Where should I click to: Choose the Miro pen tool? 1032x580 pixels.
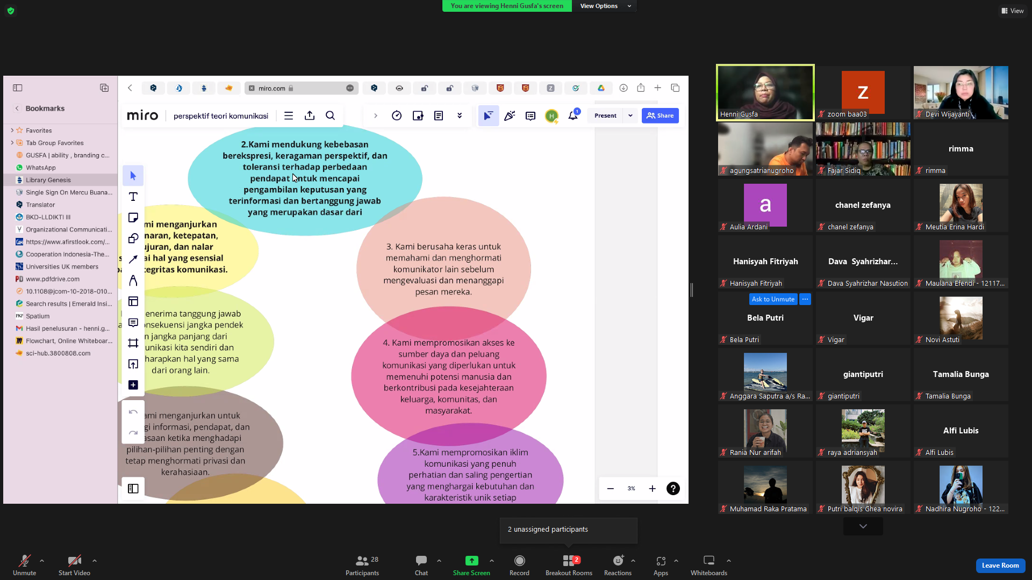click(x=133, y=280)
